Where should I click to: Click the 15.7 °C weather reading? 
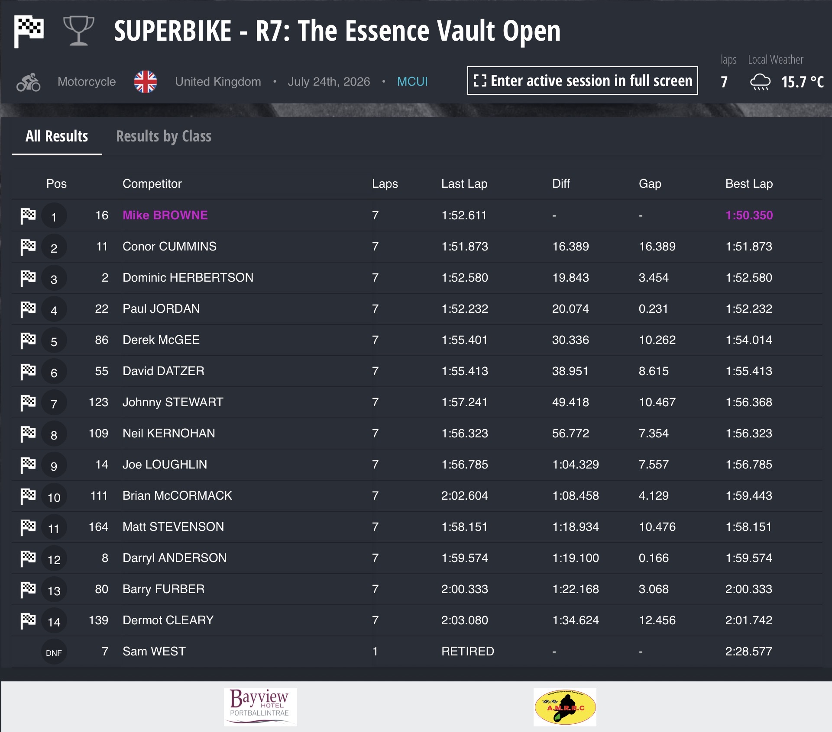[x=802, y=82]
